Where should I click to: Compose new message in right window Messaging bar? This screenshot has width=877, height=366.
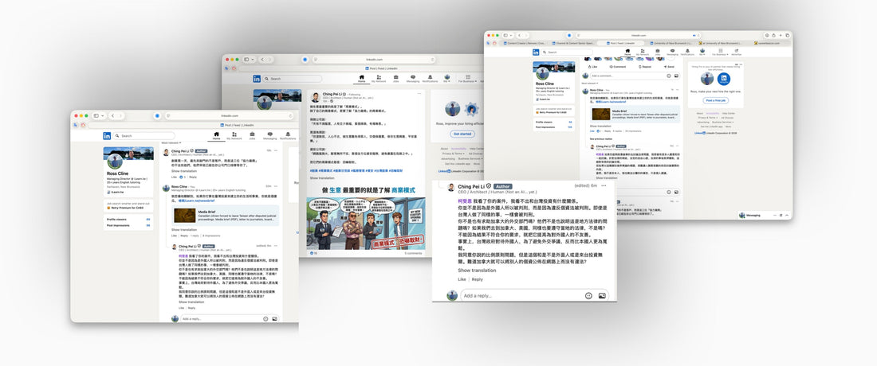pos(781,215)
